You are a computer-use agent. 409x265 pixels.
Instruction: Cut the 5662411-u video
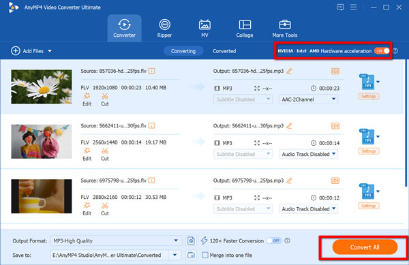[x=105, y=154]
